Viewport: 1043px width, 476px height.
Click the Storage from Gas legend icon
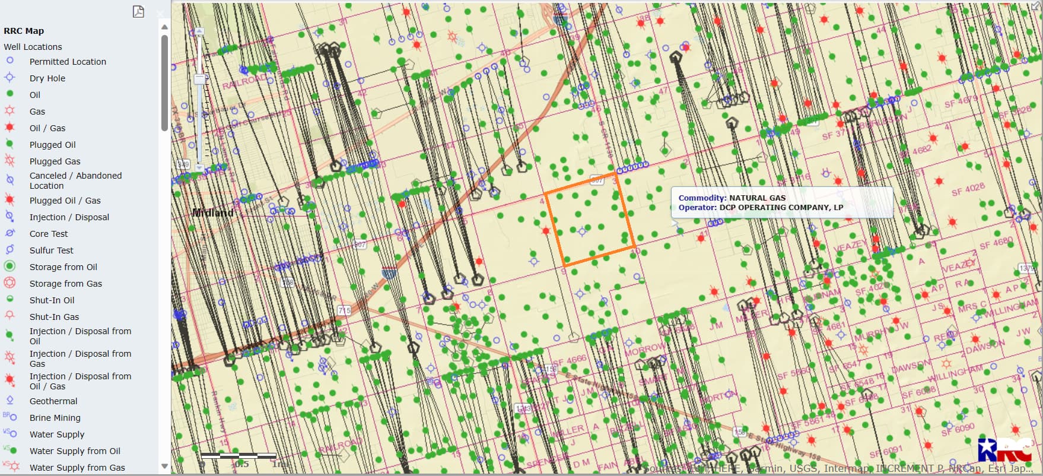click(9, 283)
